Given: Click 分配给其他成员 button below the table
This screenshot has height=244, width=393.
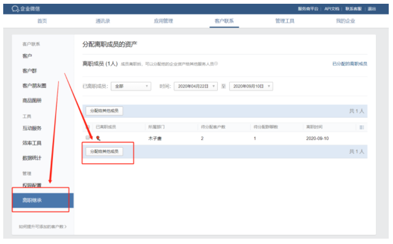Looking at the screenshot, I should click(x=104, y=151).
